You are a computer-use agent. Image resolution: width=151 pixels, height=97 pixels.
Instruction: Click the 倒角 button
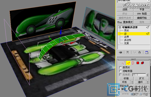point(142,22)
